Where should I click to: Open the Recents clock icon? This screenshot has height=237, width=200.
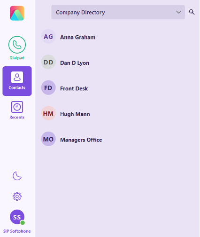[x=17, y=107]
